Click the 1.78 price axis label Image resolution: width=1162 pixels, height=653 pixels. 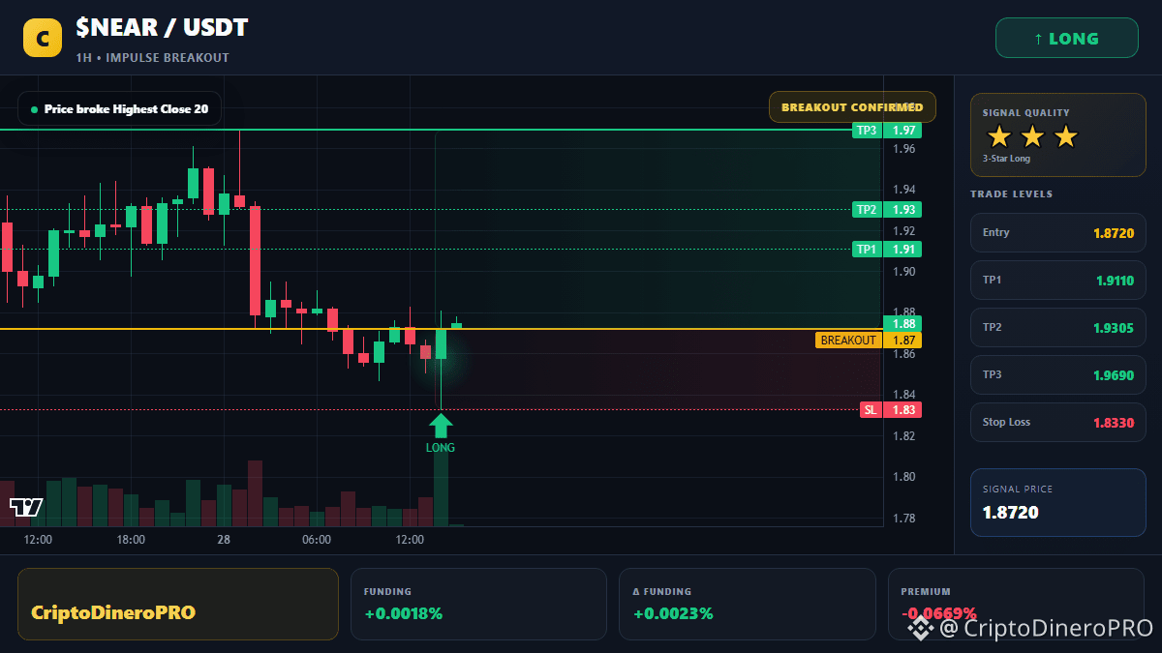pos(905,519)
